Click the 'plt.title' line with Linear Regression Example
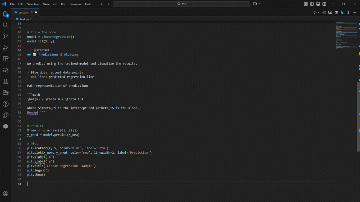360x202 pixels. pyautogui.click(x=61, y=166)
